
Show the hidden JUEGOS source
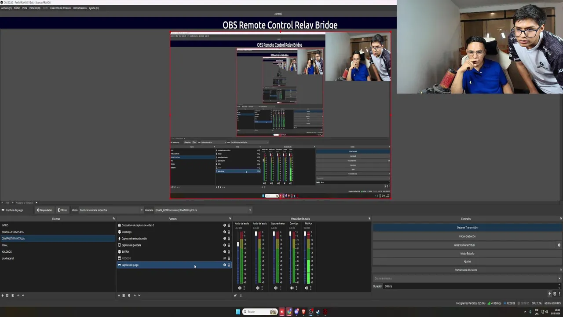[x=224, y=258]
